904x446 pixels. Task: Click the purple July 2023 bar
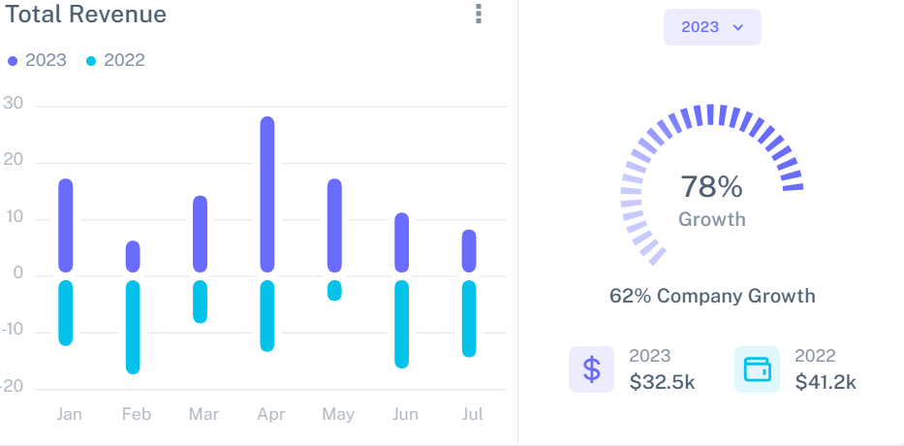click(x=469, y=250)
